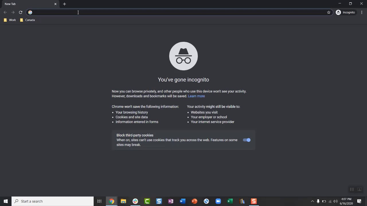Click the "Your browsing history" bullet
Viewport: 367px width, 206px height.
point(132,112)
